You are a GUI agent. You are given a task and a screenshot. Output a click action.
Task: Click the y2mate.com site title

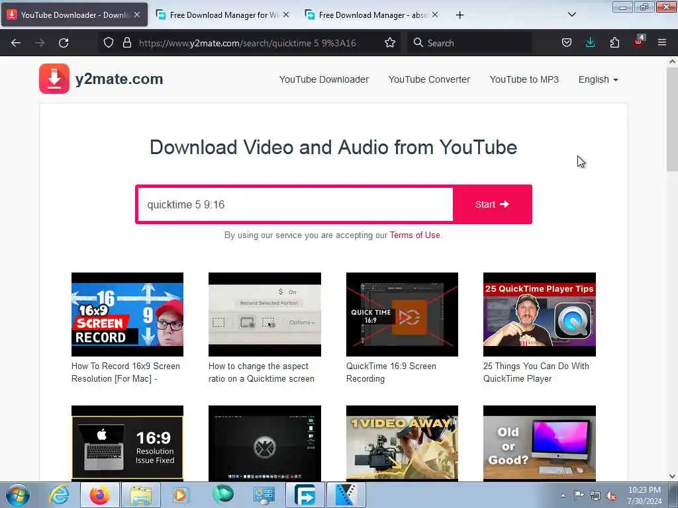click(x=119, y=79)
